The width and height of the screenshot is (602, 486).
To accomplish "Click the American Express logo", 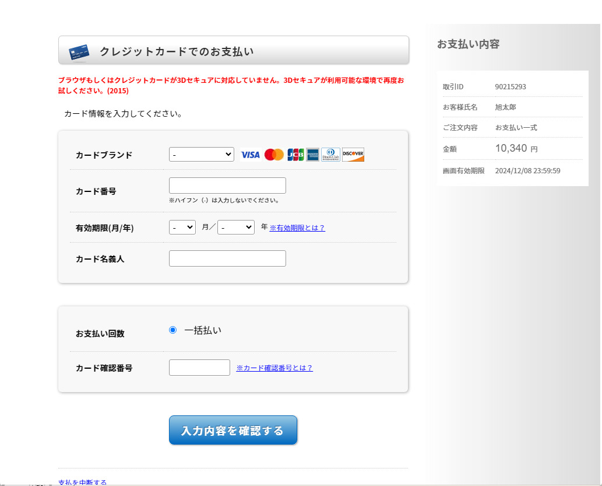I will (x=313, y=155).
